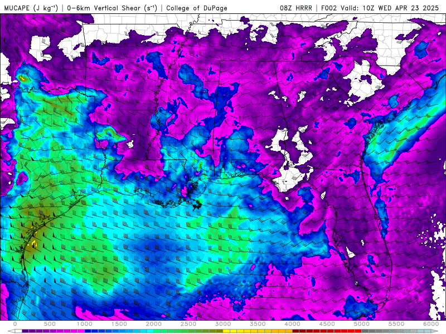
Task: Click the Valid: 10Z WED APR 23 2025 text
Action: click(x=390, y=8)
